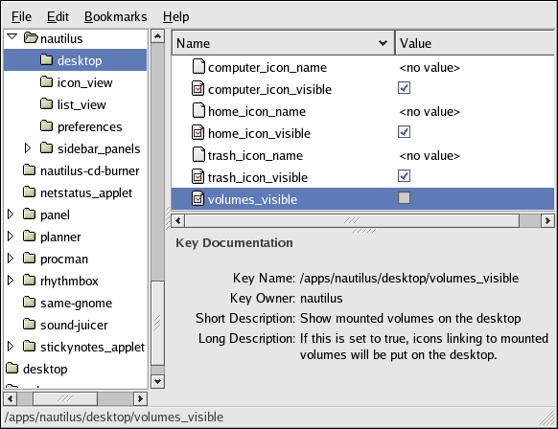Click the key list horizontal scrollbar thumb
This screenshot has width=558, height=429.
pyautogui.click(x=352, y=220)
